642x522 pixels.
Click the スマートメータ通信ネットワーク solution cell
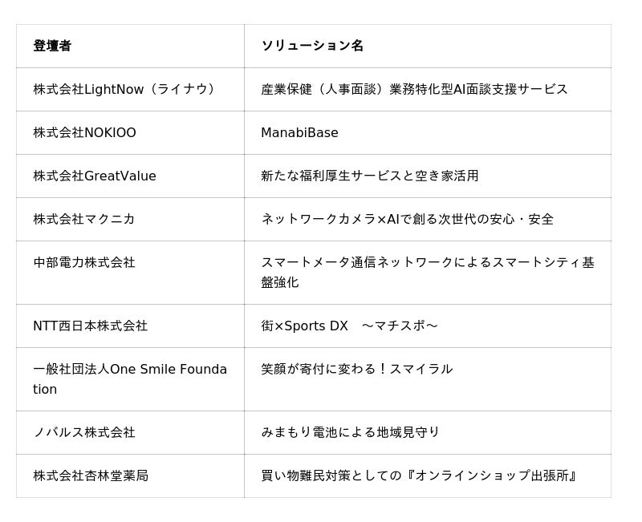pos(427,272)
